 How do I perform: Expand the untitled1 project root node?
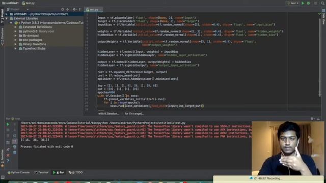[x=7, y=14]
